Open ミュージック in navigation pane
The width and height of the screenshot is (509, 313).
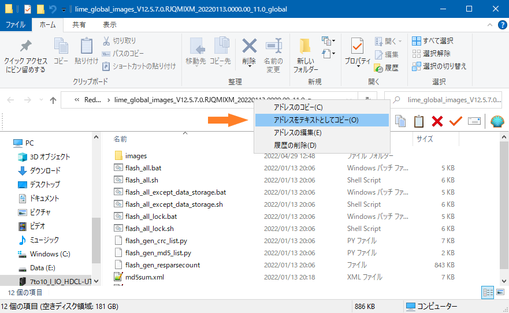pyautogui.click(x=38, y=240)
